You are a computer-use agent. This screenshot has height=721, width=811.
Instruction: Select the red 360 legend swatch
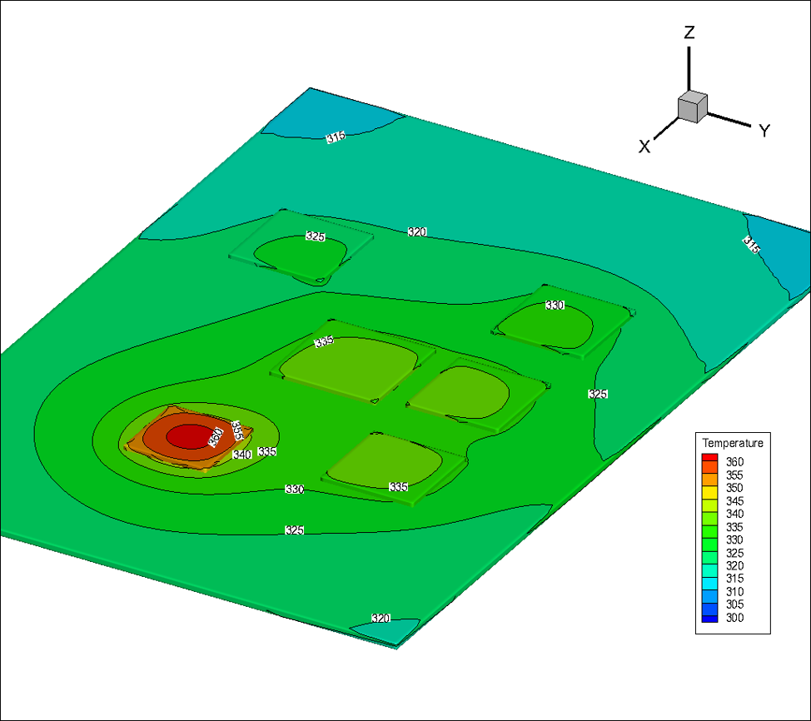click(x=709, y=461)
